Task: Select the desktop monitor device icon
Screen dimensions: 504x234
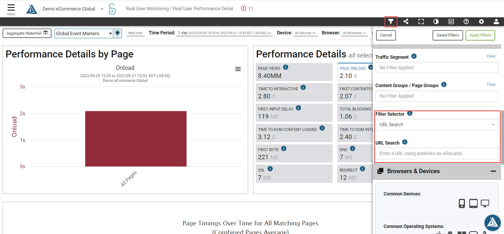Action: pos(485,203)
